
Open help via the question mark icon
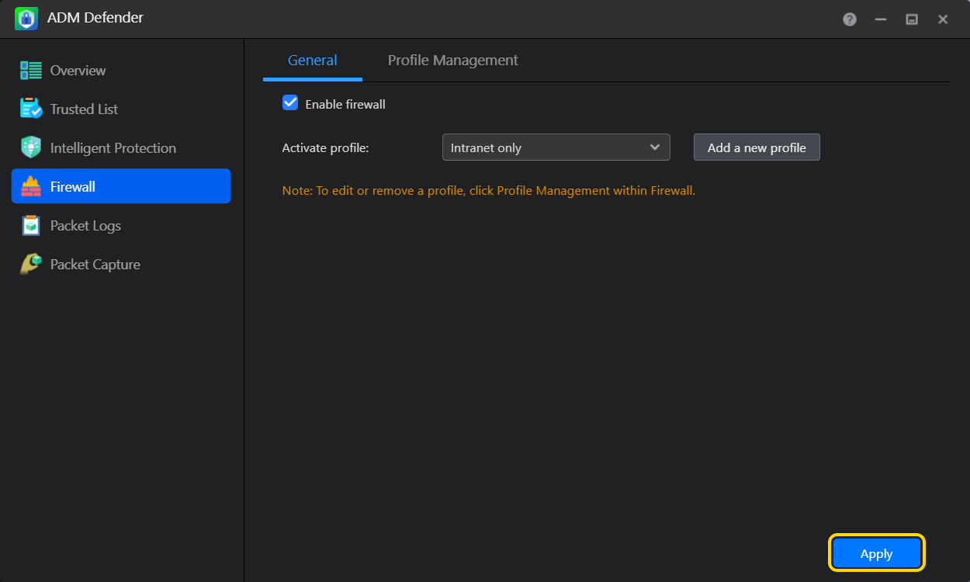click(x=850, y=19)
